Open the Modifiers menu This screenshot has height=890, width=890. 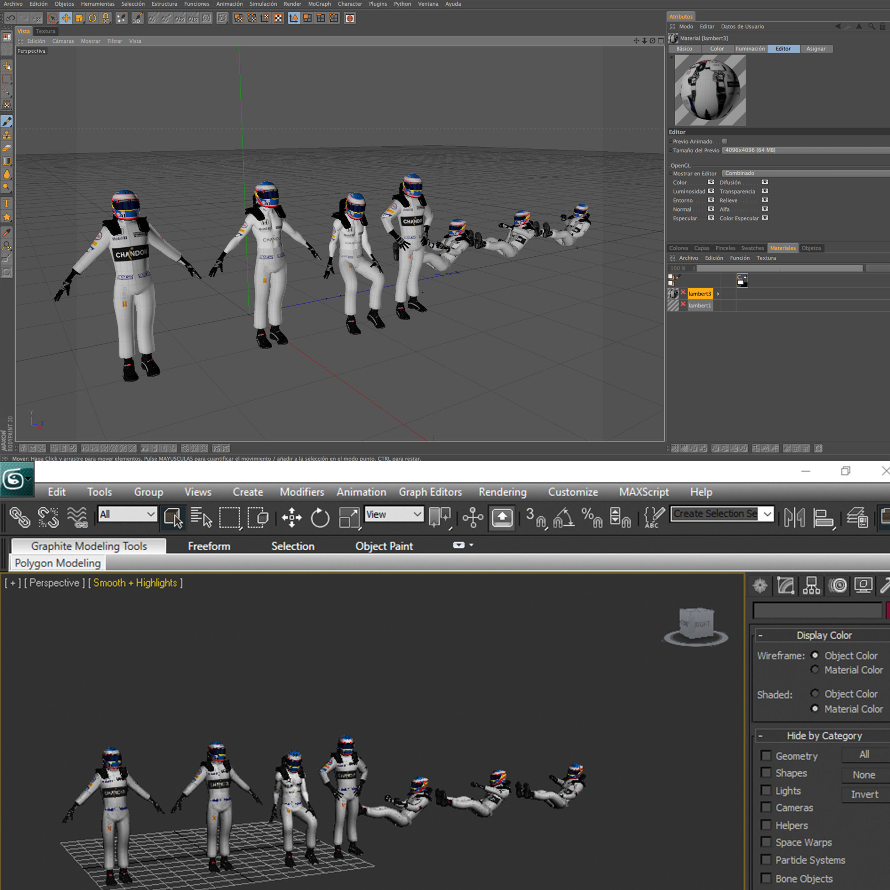302,492
